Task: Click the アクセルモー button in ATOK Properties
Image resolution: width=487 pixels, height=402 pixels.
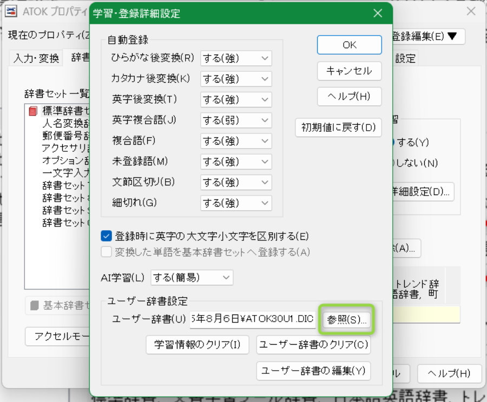Action: pyautogui.click(x=57, y=337)
